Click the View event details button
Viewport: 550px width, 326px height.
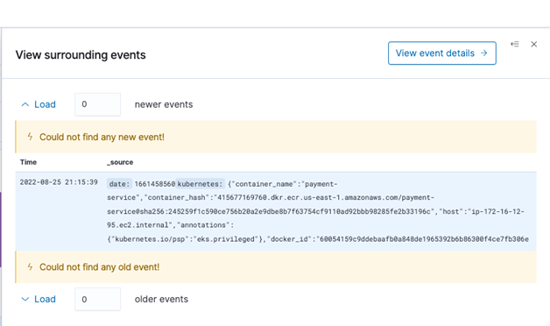click(442, 53)
